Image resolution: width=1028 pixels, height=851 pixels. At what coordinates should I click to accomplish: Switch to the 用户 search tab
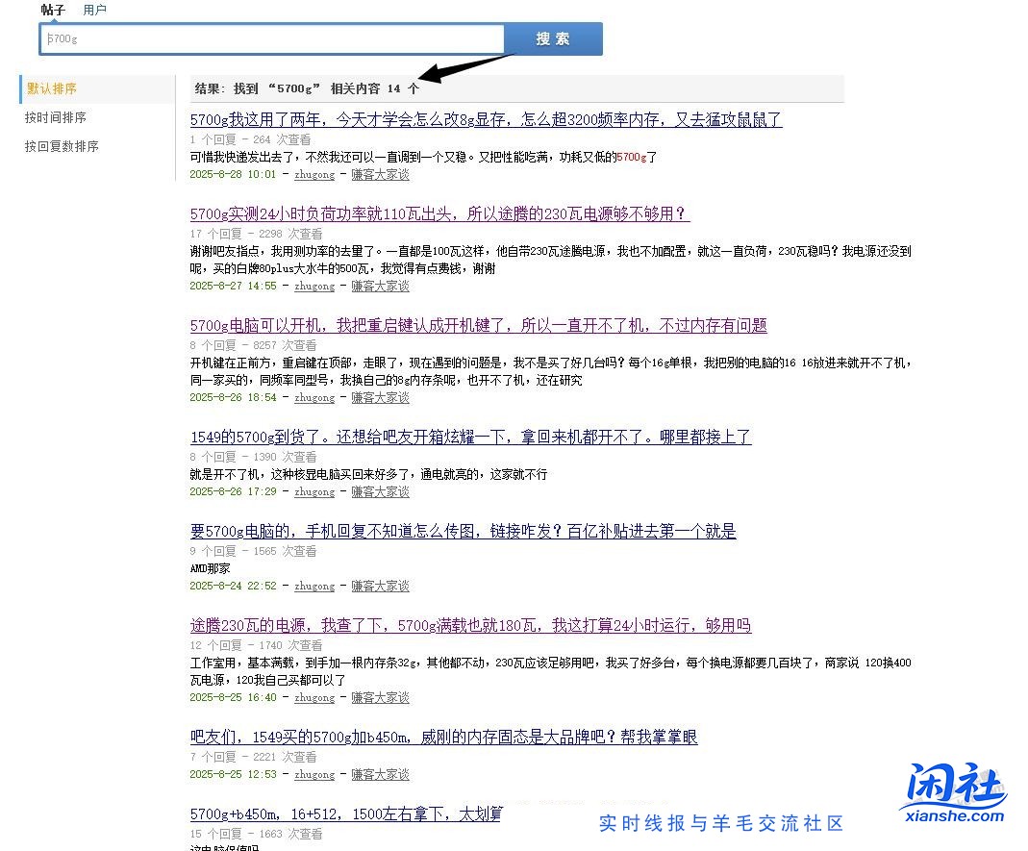(x=94, y=11)
